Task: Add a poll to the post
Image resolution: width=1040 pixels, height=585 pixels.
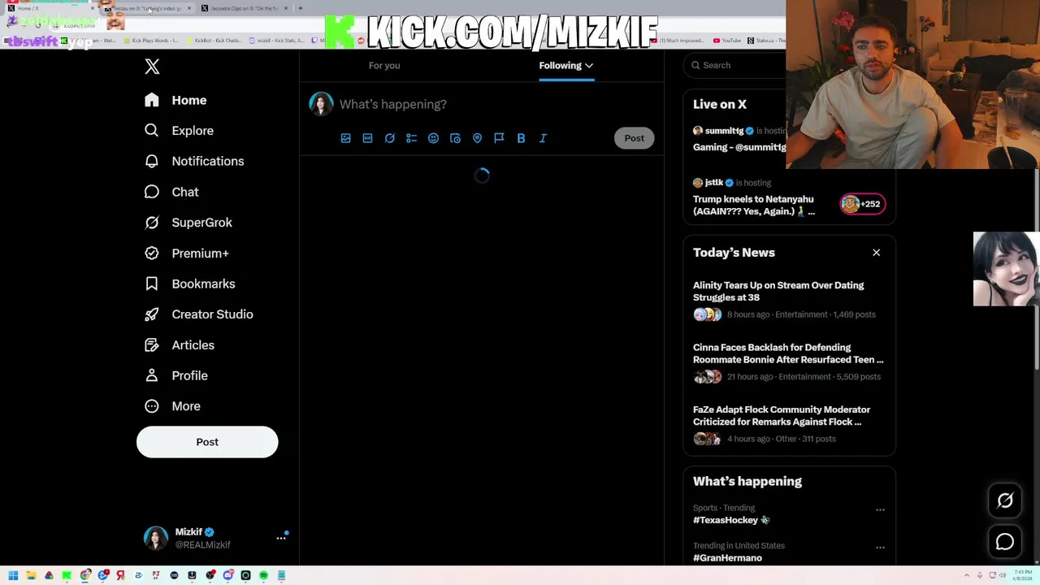Action: (411, 138)
